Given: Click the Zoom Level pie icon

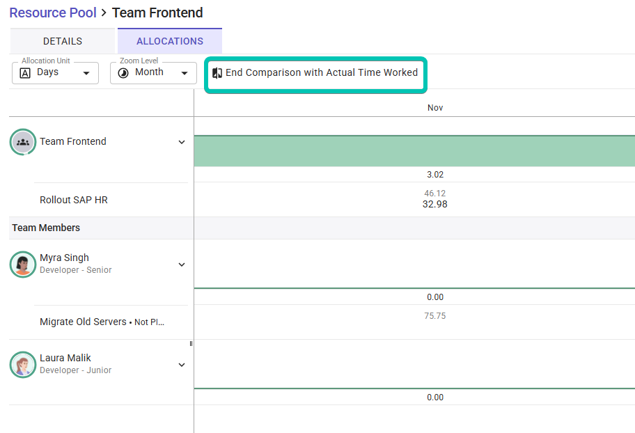Looking at the screenshot, I should [x=123, y=73].
